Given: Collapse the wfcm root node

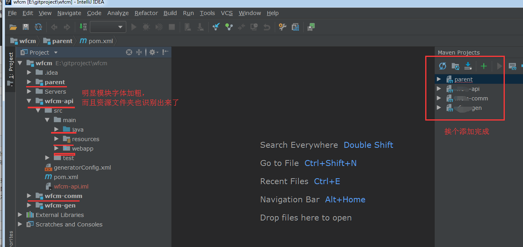Looking at the screenshot, I should tap(19, 63).
